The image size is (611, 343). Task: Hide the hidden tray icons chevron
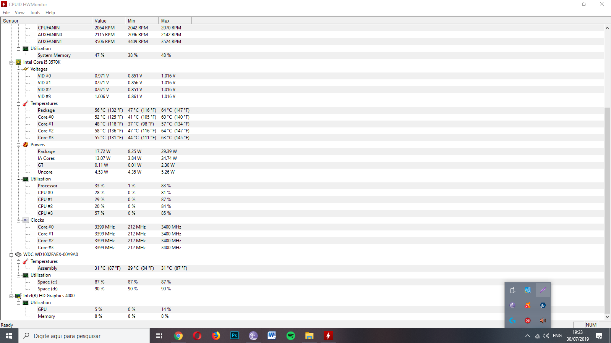tap(528, 336)
